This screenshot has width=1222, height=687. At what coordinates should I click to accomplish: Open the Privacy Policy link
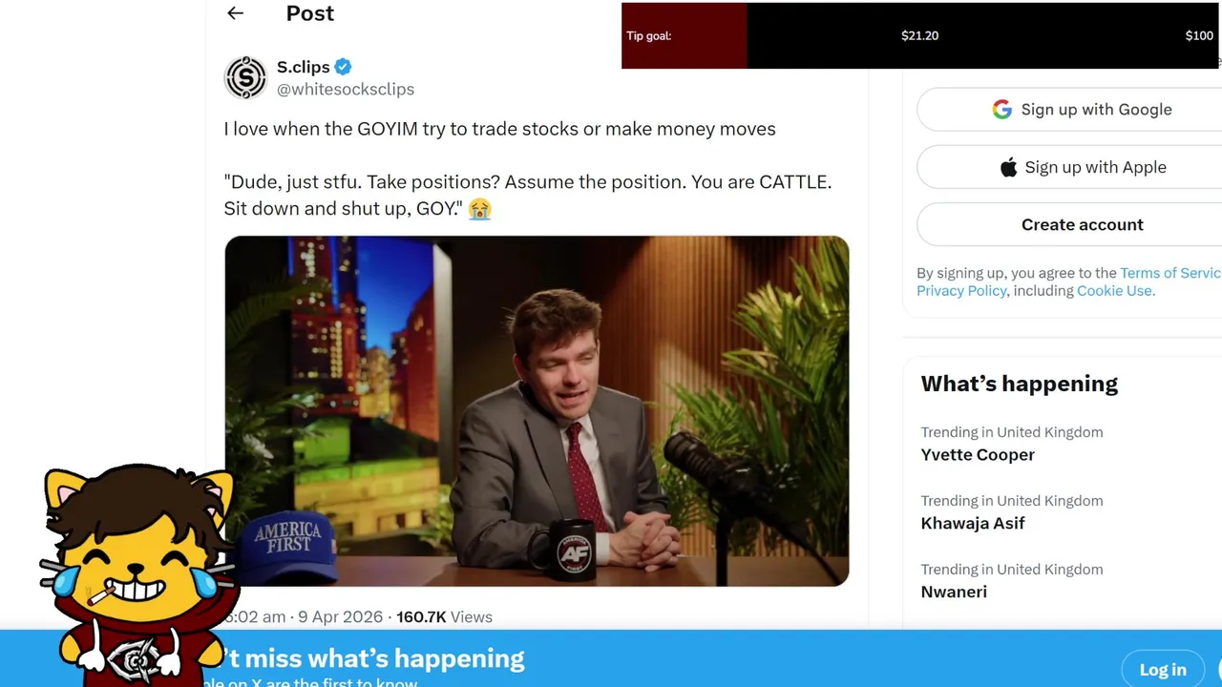click(x=961, y=291)
